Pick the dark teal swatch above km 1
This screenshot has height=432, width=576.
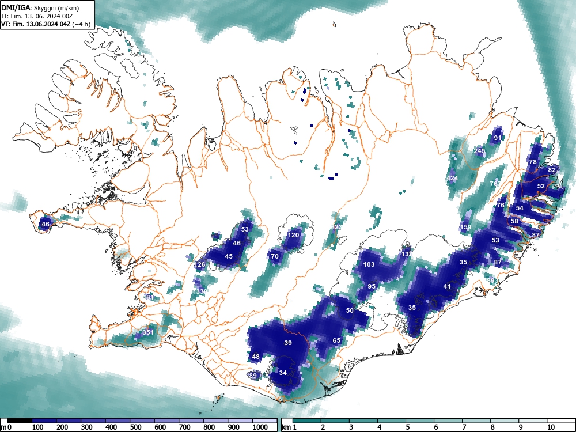click(307, 420)
